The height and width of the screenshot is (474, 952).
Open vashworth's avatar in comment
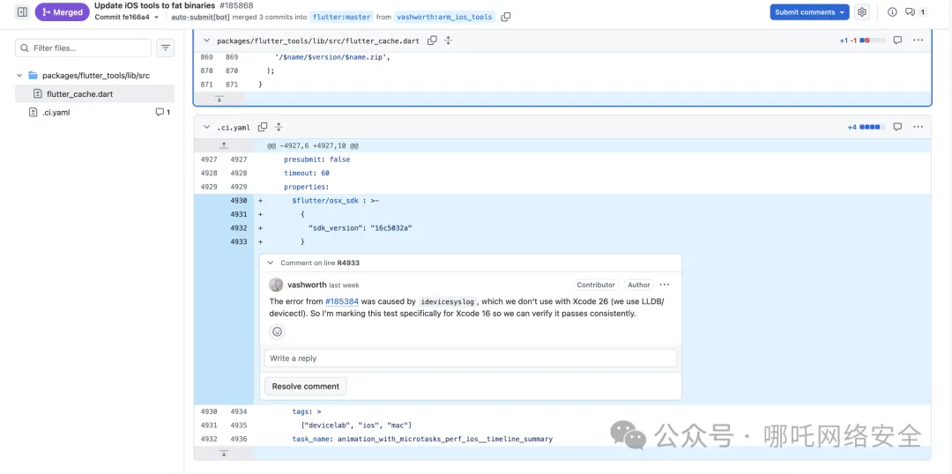(x=276, y=285)
